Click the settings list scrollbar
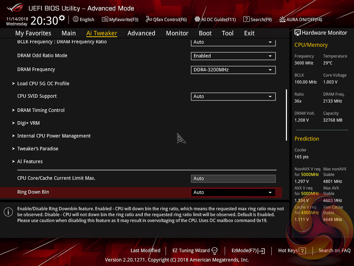The height and width of the screenshot is (266, 354). tap(286, 115)
